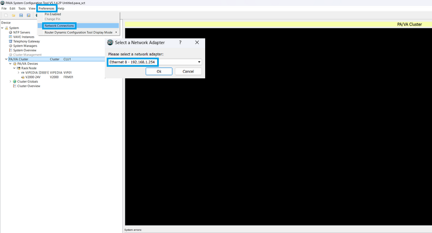Click the Rack Node icon
This screenshot has height=233, width=432.
[19, 68]
